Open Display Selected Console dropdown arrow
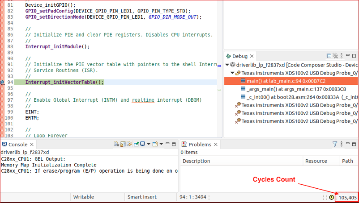Image resolution: width=359 pixels, height=203 pixels. tap(148, 144)
